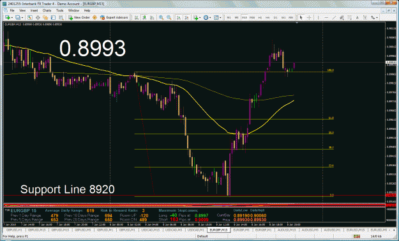Open the Data Window icon
Viewport: 399px width, 241px height.
(38, 17)
